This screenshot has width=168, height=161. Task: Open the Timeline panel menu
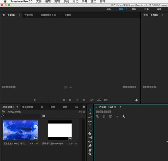[x=120, y=107]
